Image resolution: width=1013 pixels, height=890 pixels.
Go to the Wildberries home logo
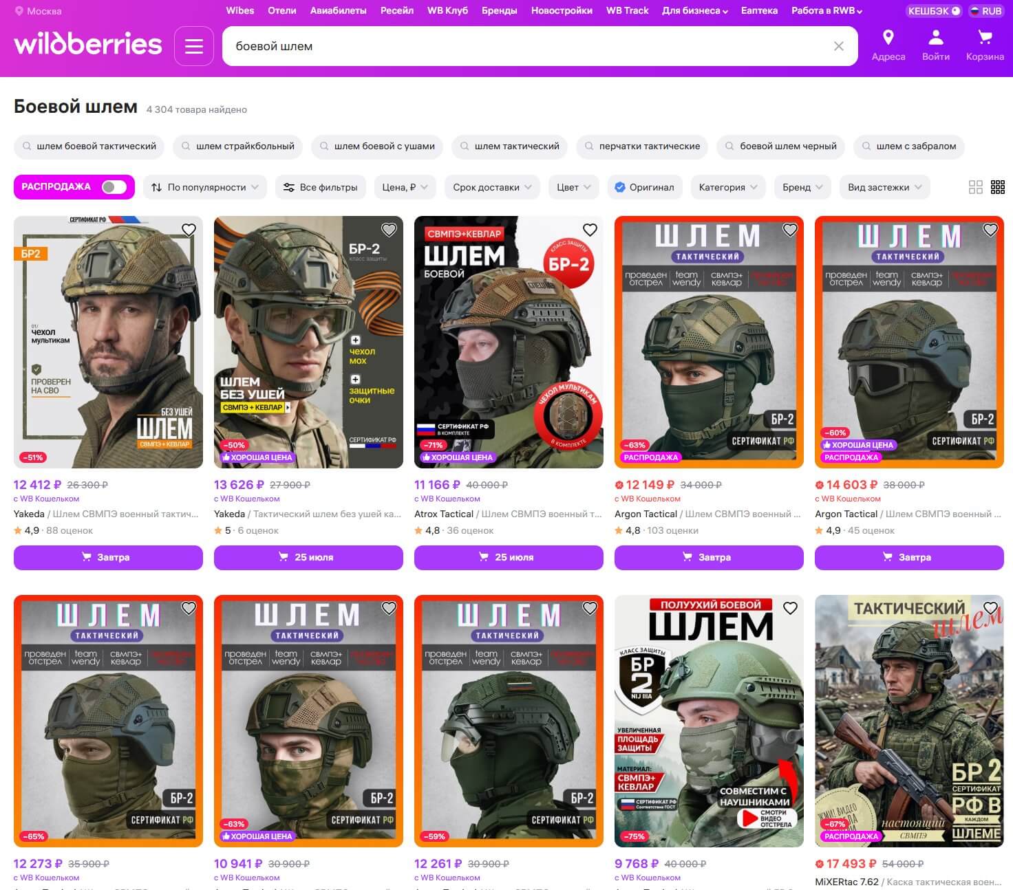(x=88, y=44)
